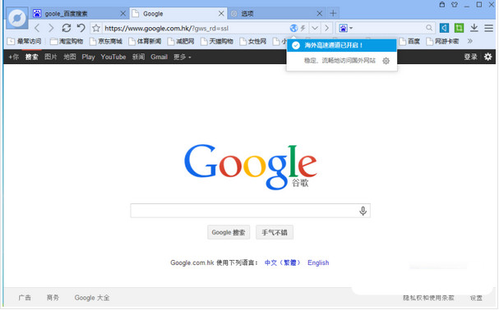Image resolution: width=499 pixels, height=310 pixels.
Task: Close the Google tab
Action: [221, 14]
